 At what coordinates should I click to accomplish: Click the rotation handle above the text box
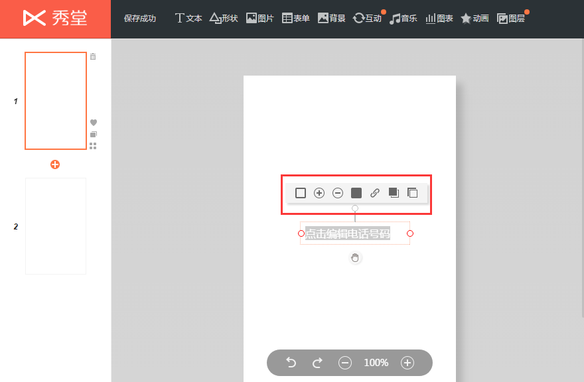355,208
